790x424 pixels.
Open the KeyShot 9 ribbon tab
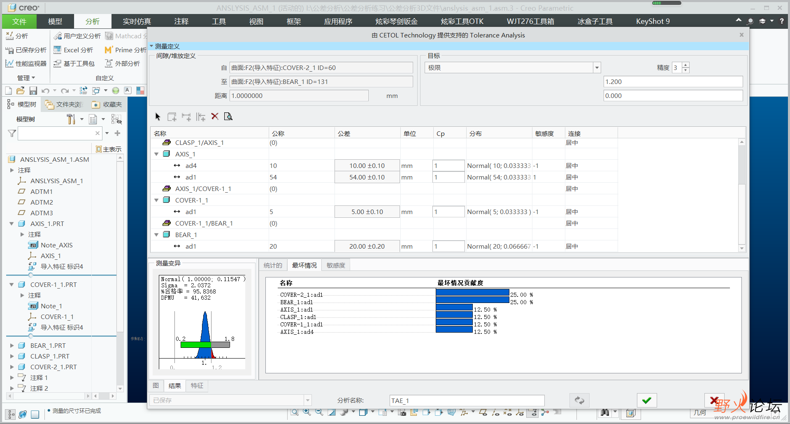pos(653,21)
